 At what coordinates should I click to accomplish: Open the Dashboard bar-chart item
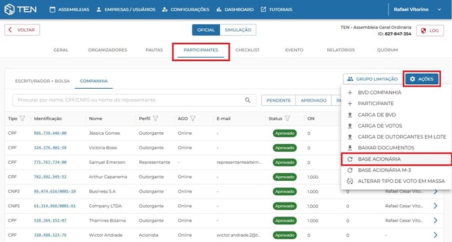tap(235, 9)
